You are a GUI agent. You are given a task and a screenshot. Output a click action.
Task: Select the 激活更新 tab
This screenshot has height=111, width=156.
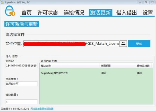coord(100,12)
